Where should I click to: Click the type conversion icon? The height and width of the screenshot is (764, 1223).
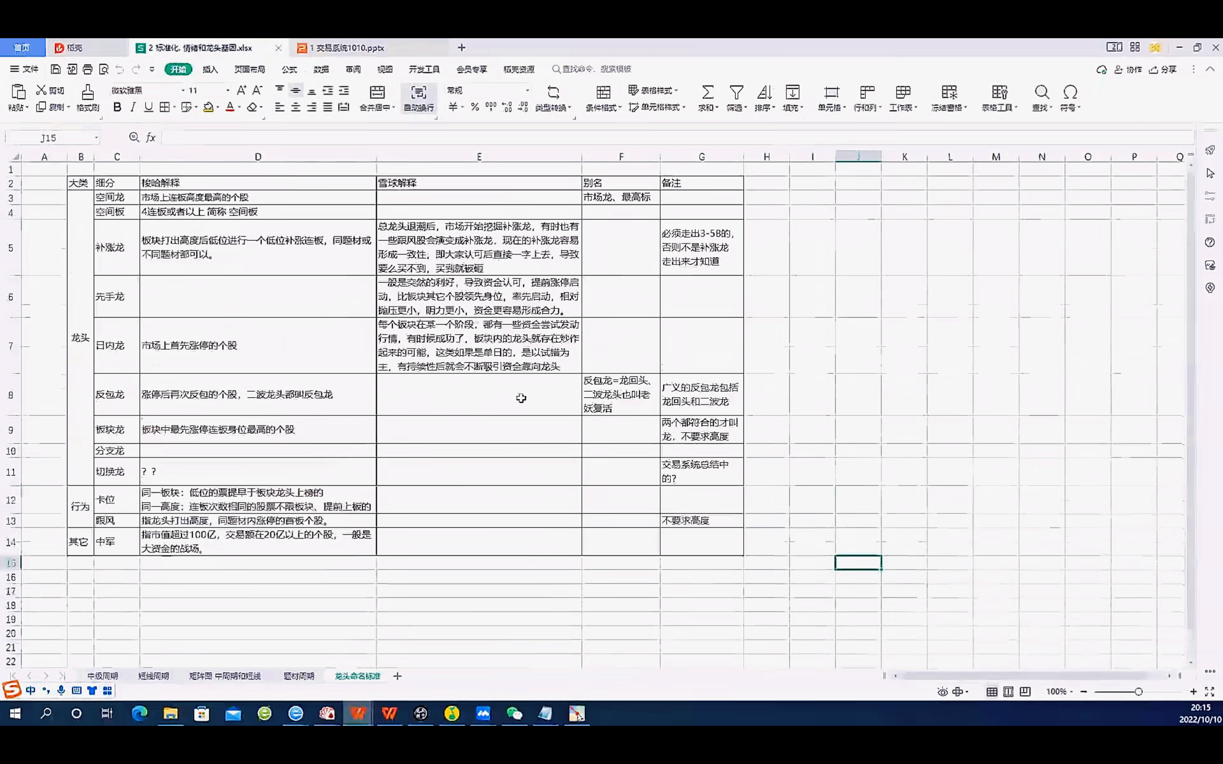tap(553, 92)
